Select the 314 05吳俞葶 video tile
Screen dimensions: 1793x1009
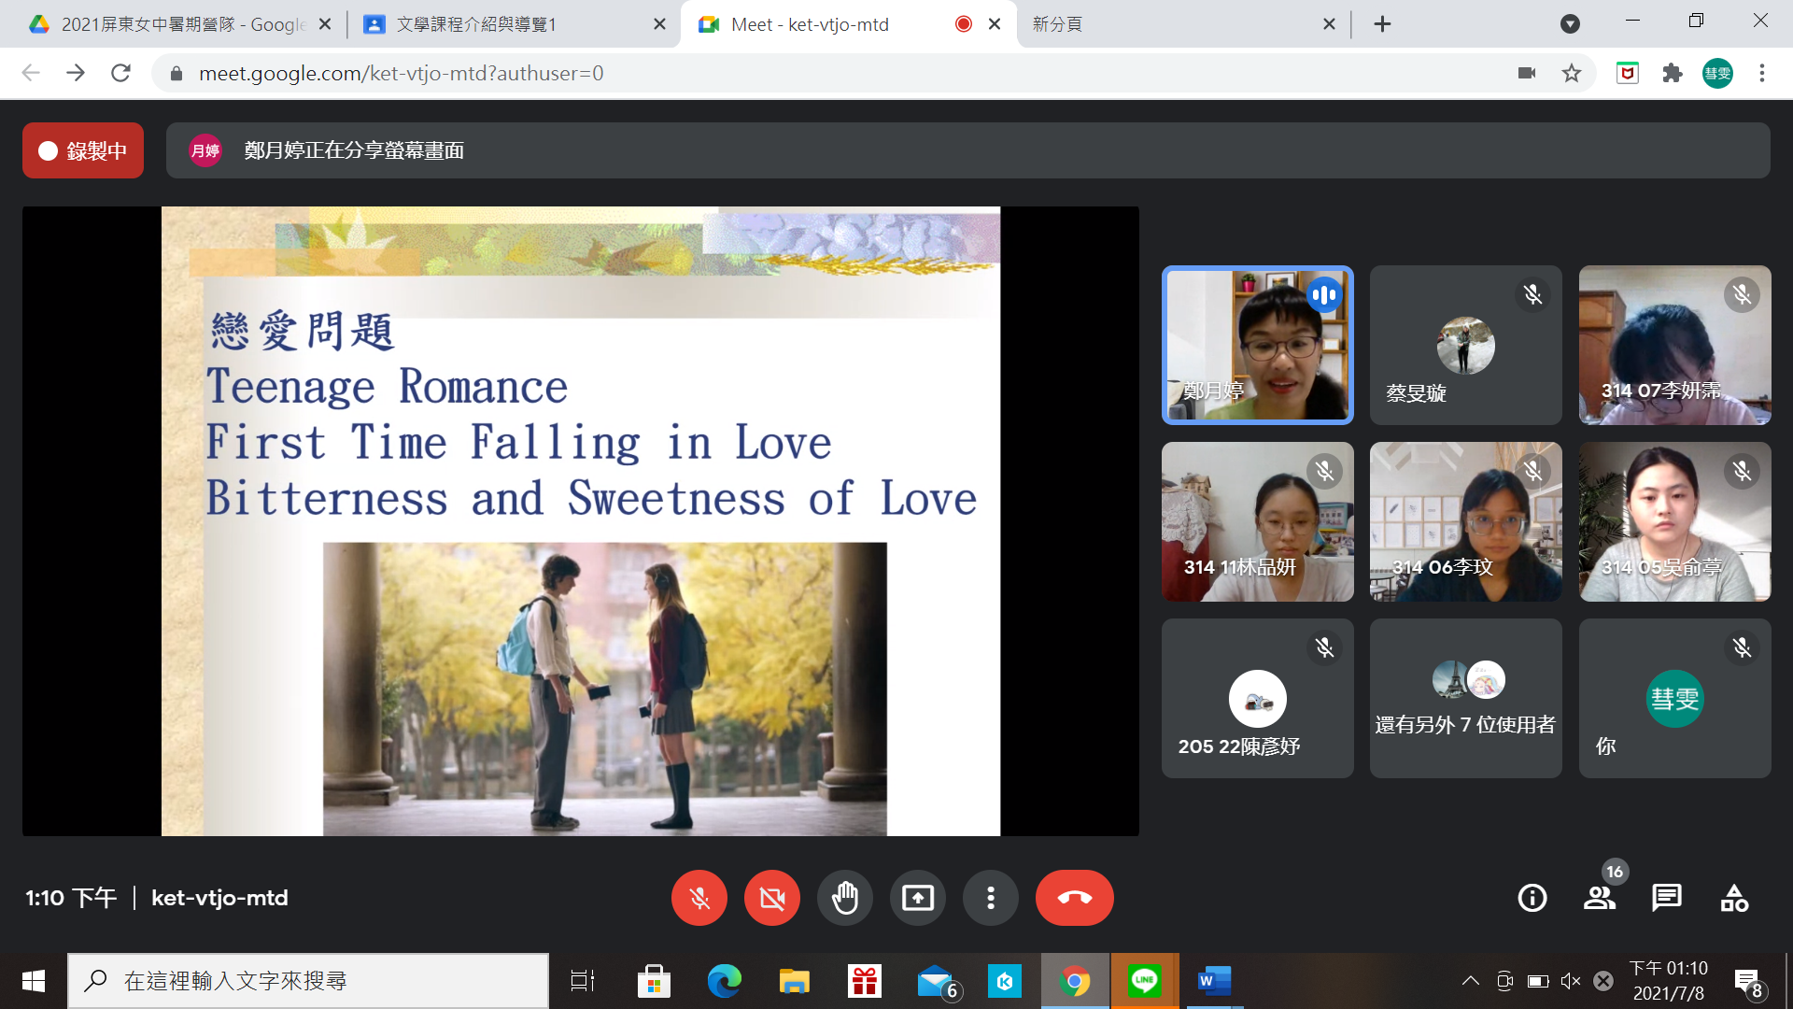point(1674,521)
